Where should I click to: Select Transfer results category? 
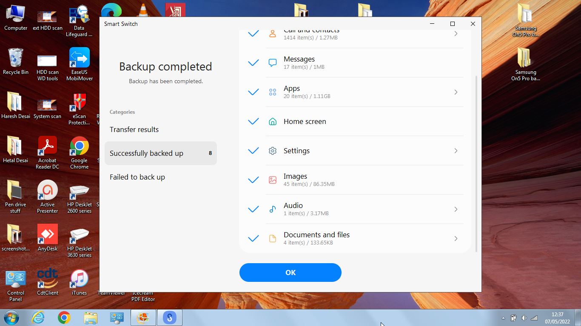(161, 129)
